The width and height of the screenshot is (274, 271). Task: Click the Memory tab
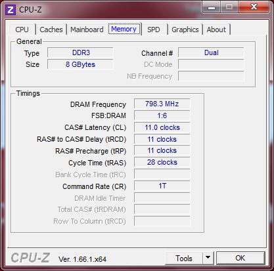point(124,29)
